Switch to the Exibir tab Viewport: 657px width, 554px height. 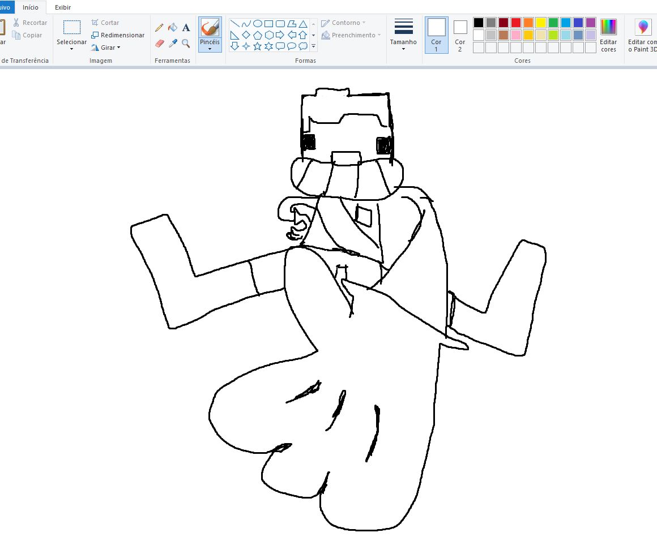click(63, 7)
